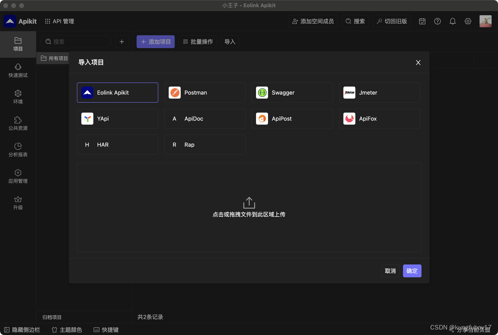Open help question mark icon
Viewport: 498px width, 335px height.
coord(437,21)
